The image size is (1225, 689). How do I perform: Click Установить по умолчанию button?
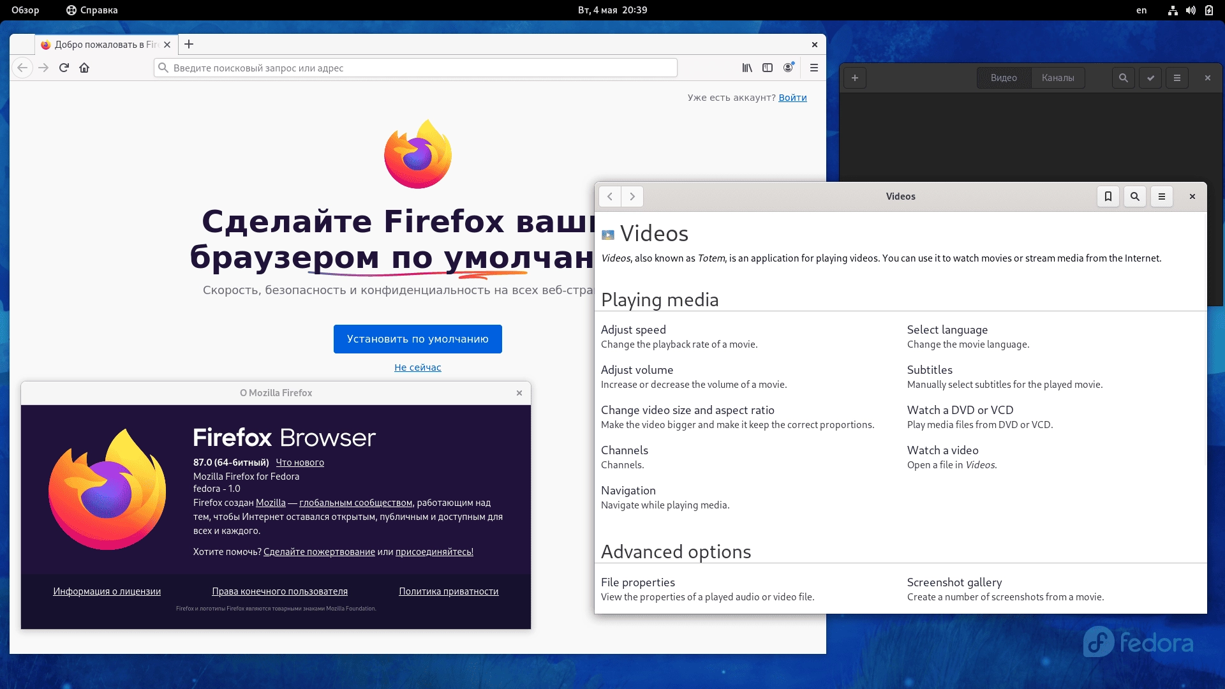coord(418,339)
